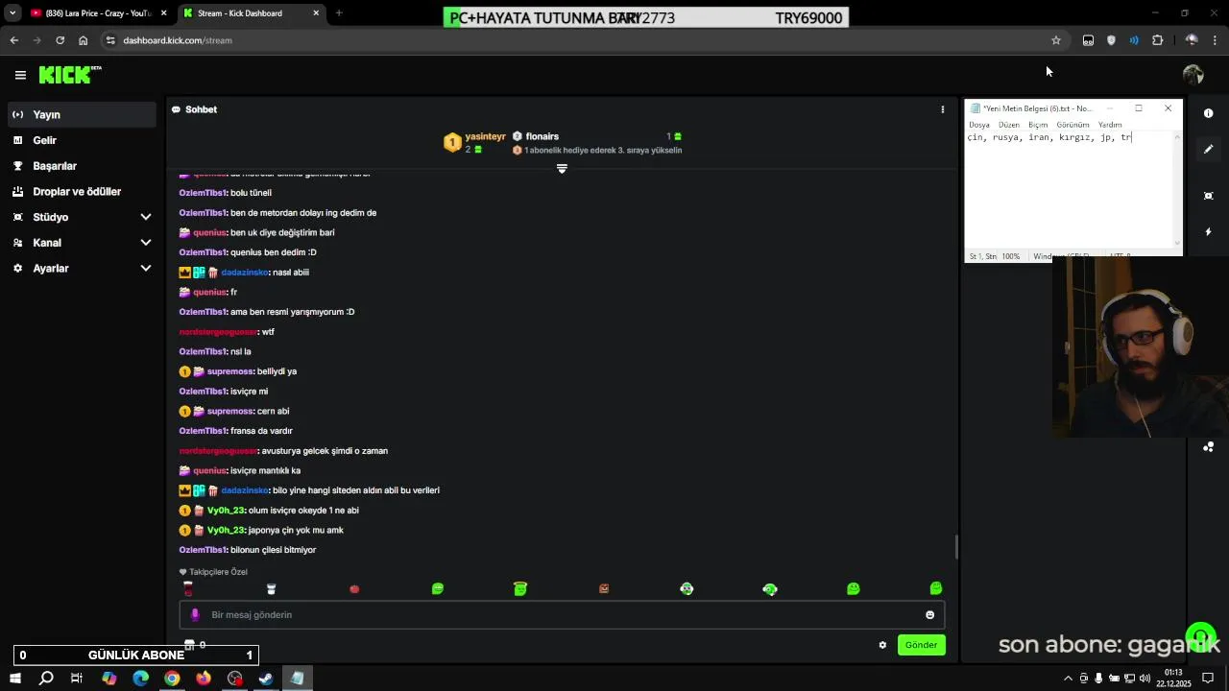
Task: Click the focus frame icon in right panel
Action: point(1208,196)
